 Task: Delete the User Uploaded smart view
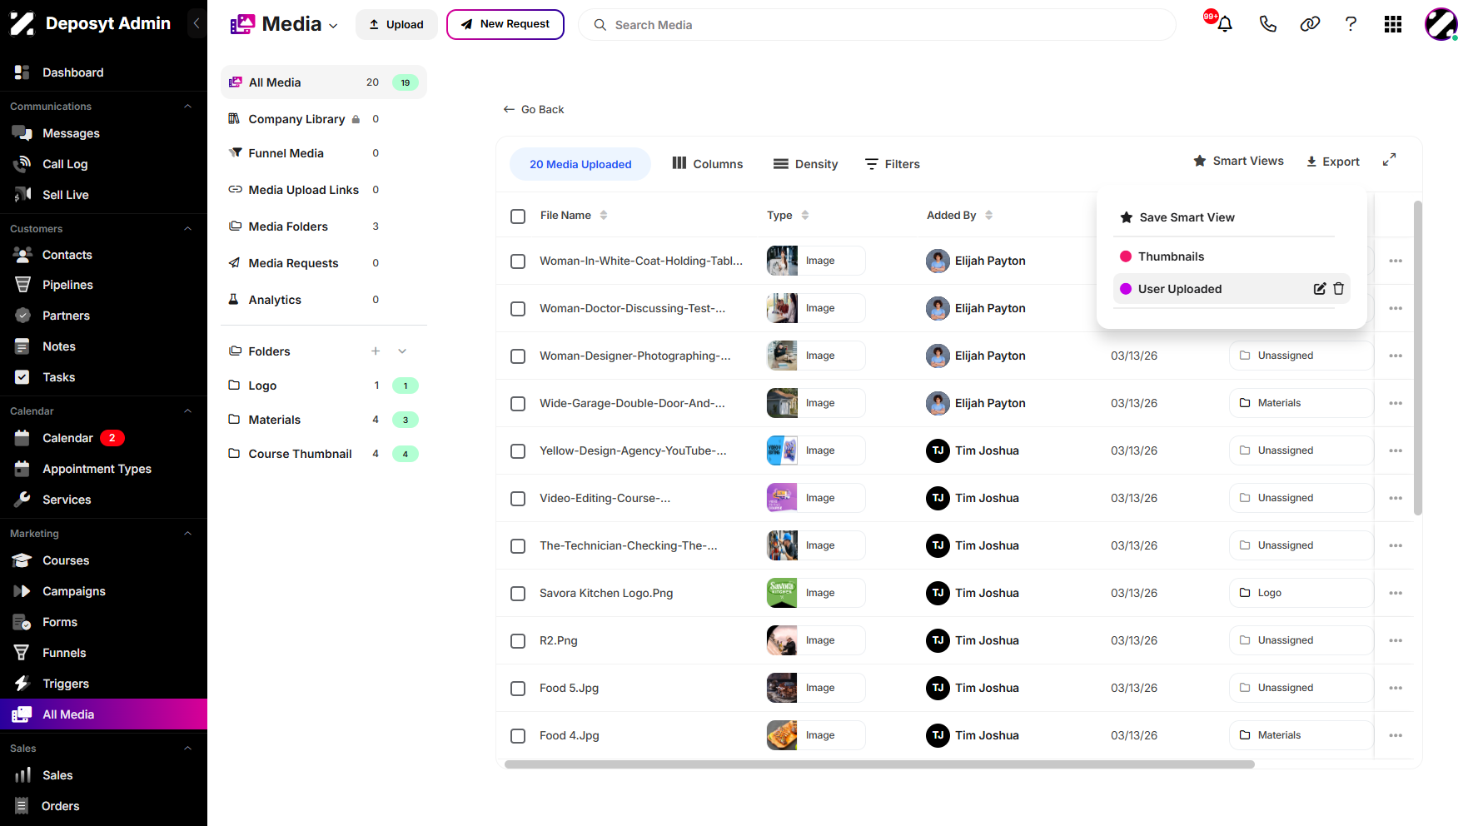pos(1339,289)
